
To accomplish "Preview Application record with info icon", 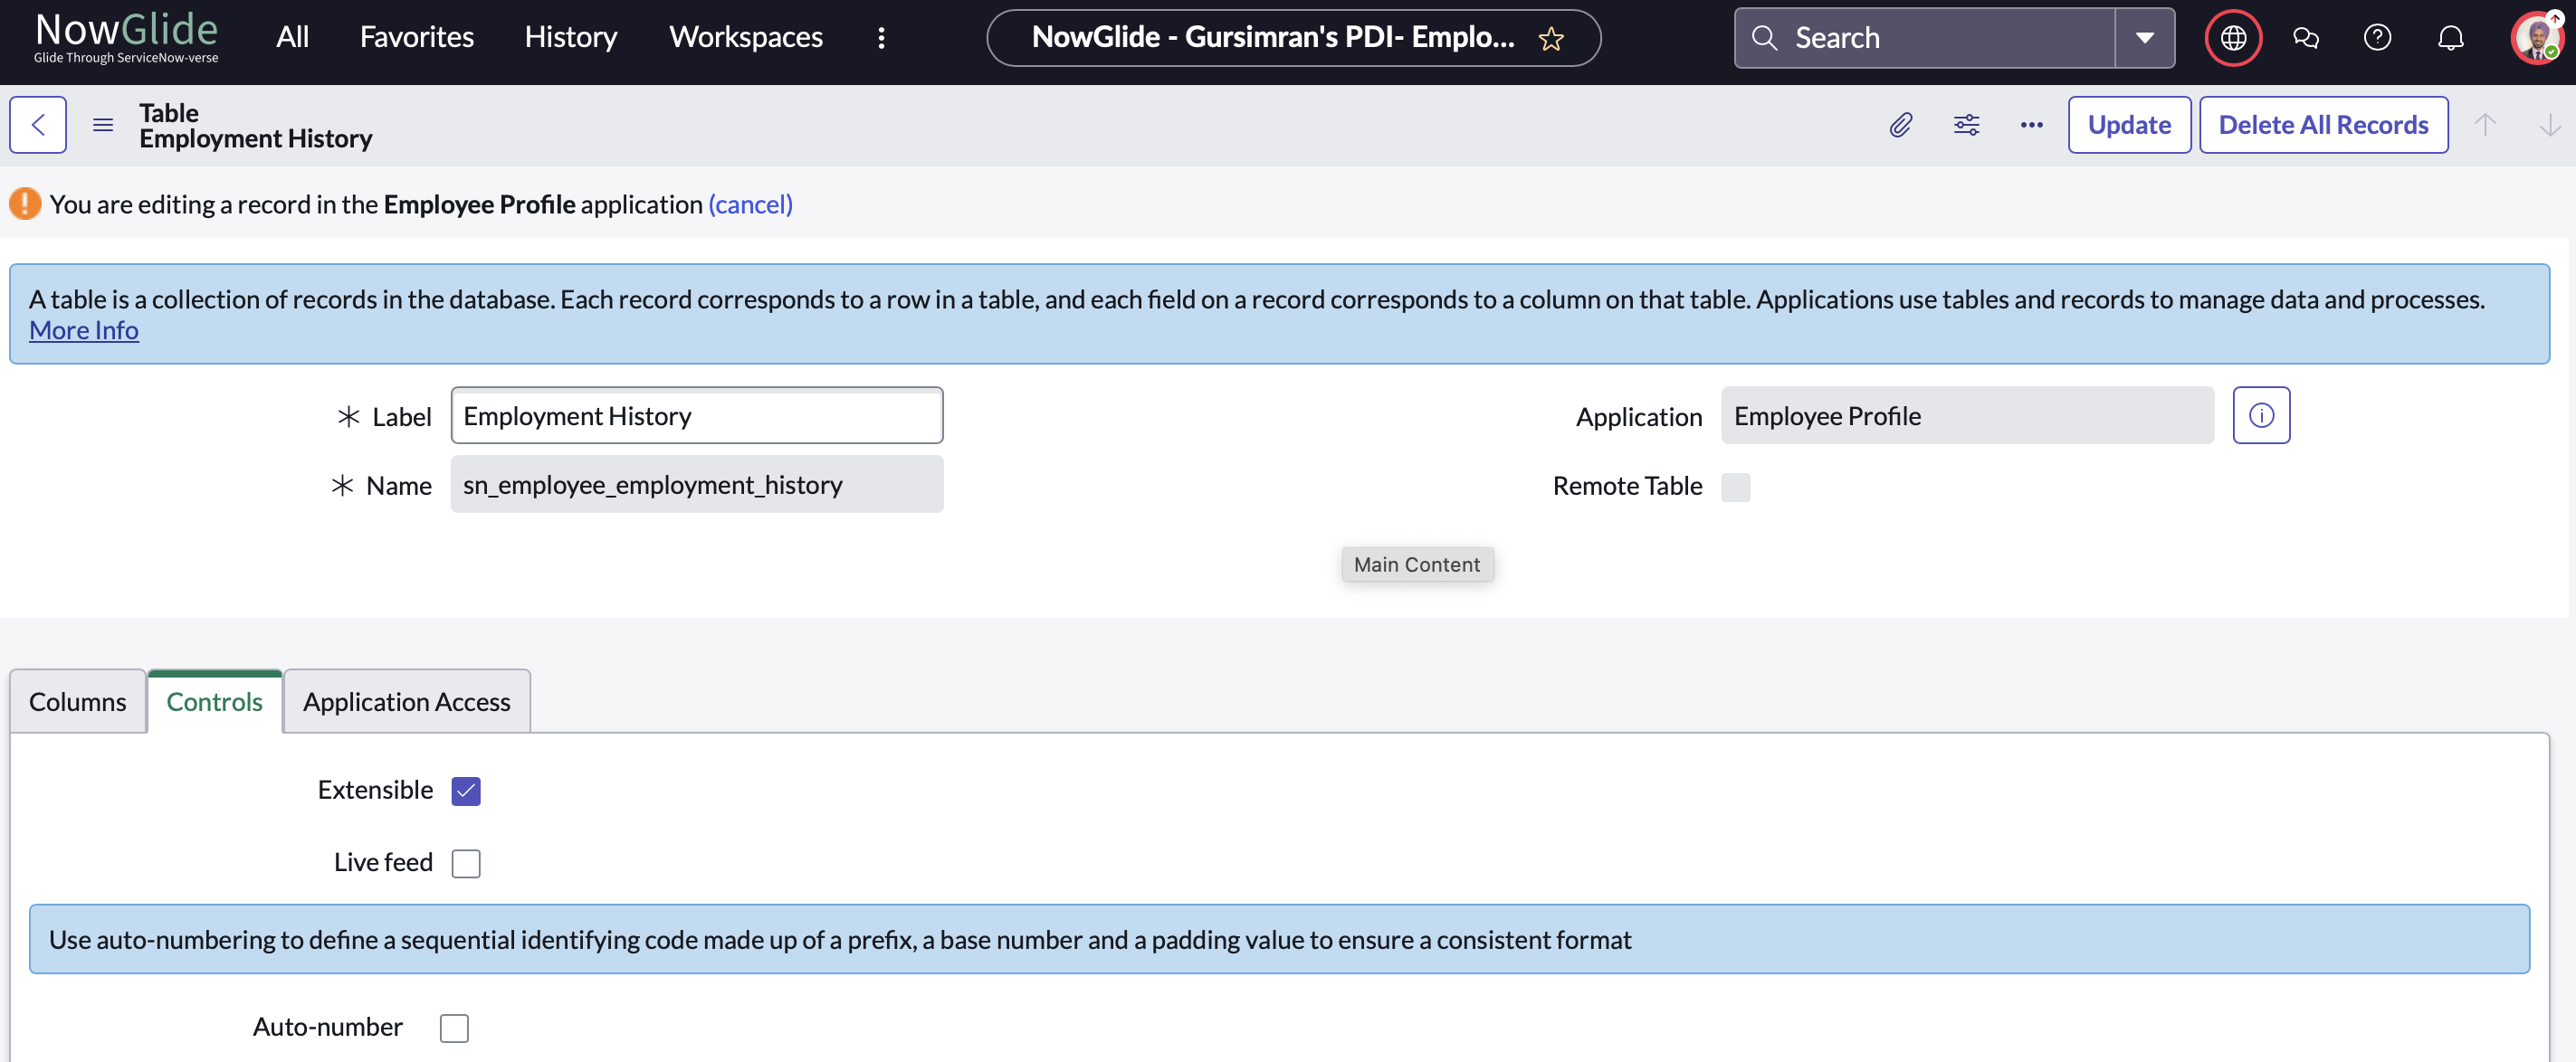I will click(2261, 415).
